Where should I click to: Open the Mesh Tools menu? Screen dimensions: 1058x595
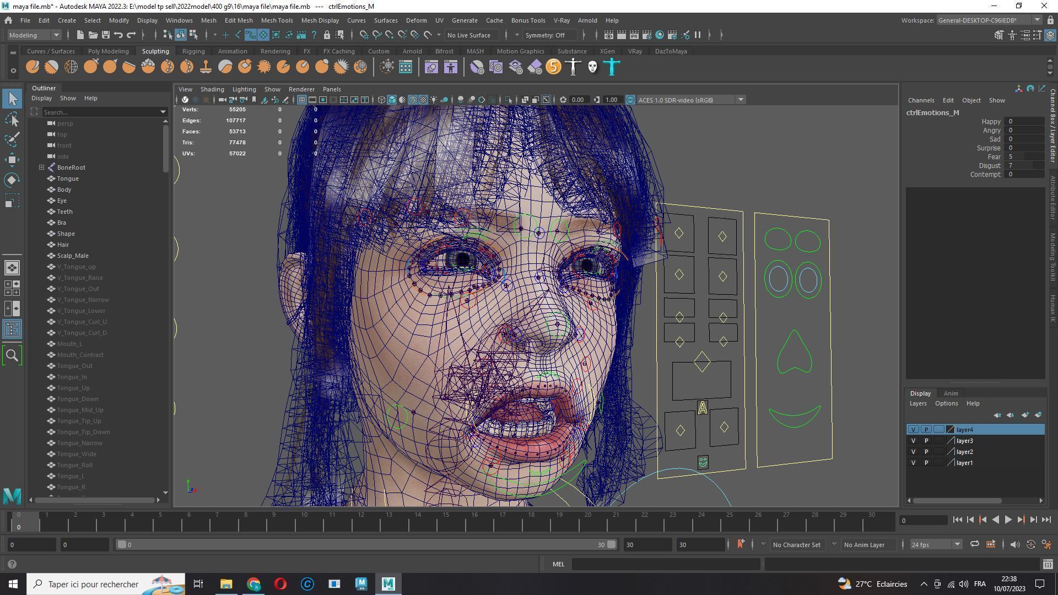click(277, 20)
